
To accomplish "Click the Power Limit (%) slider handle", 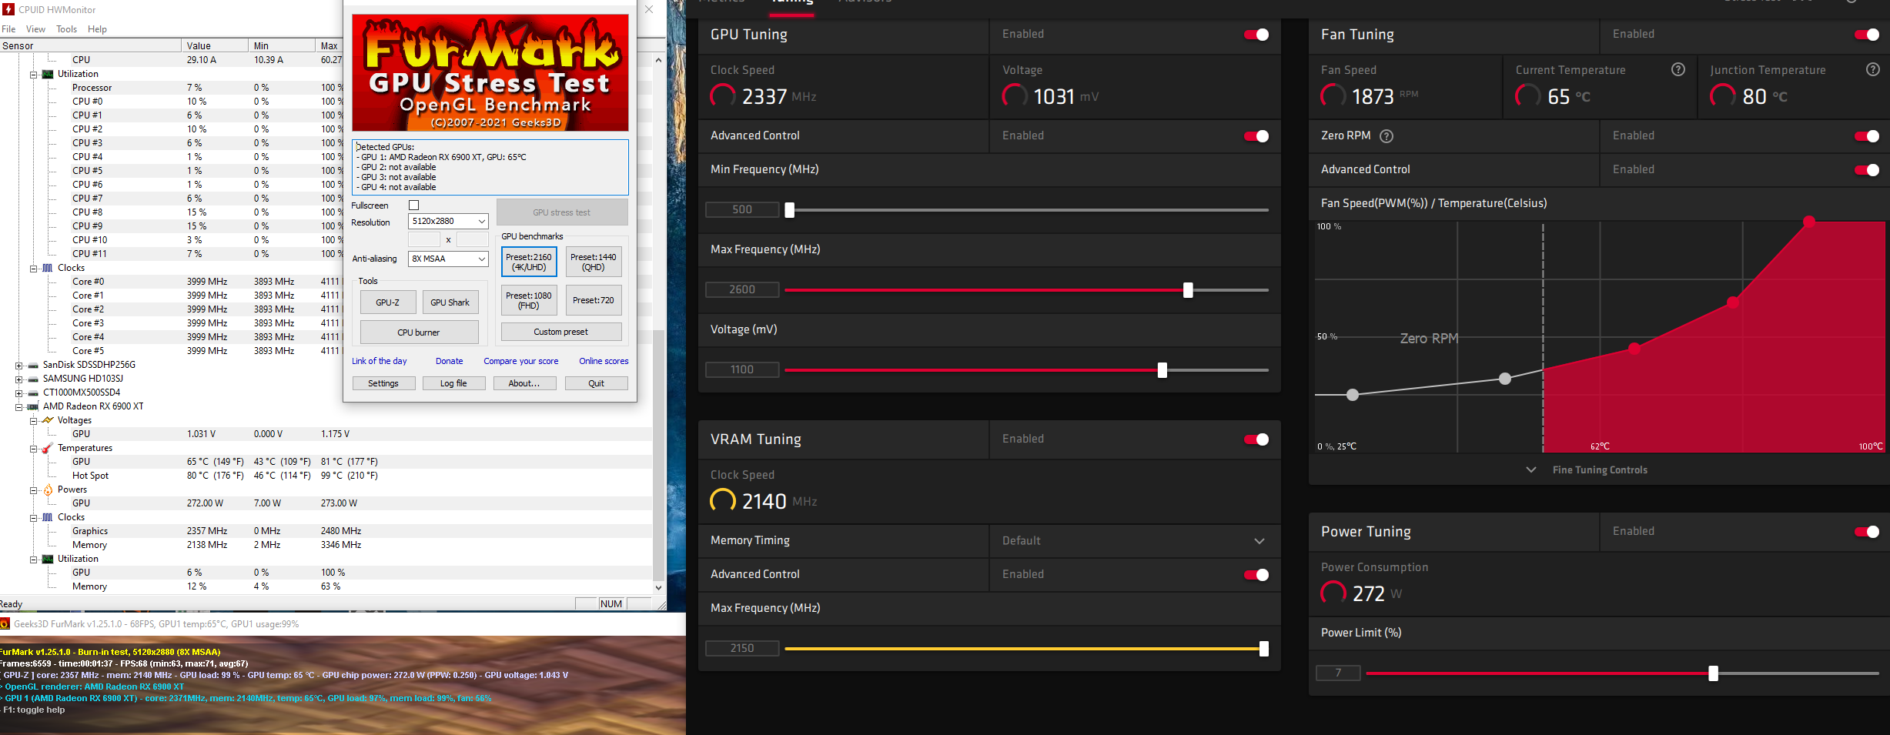I will [1713, 673].
